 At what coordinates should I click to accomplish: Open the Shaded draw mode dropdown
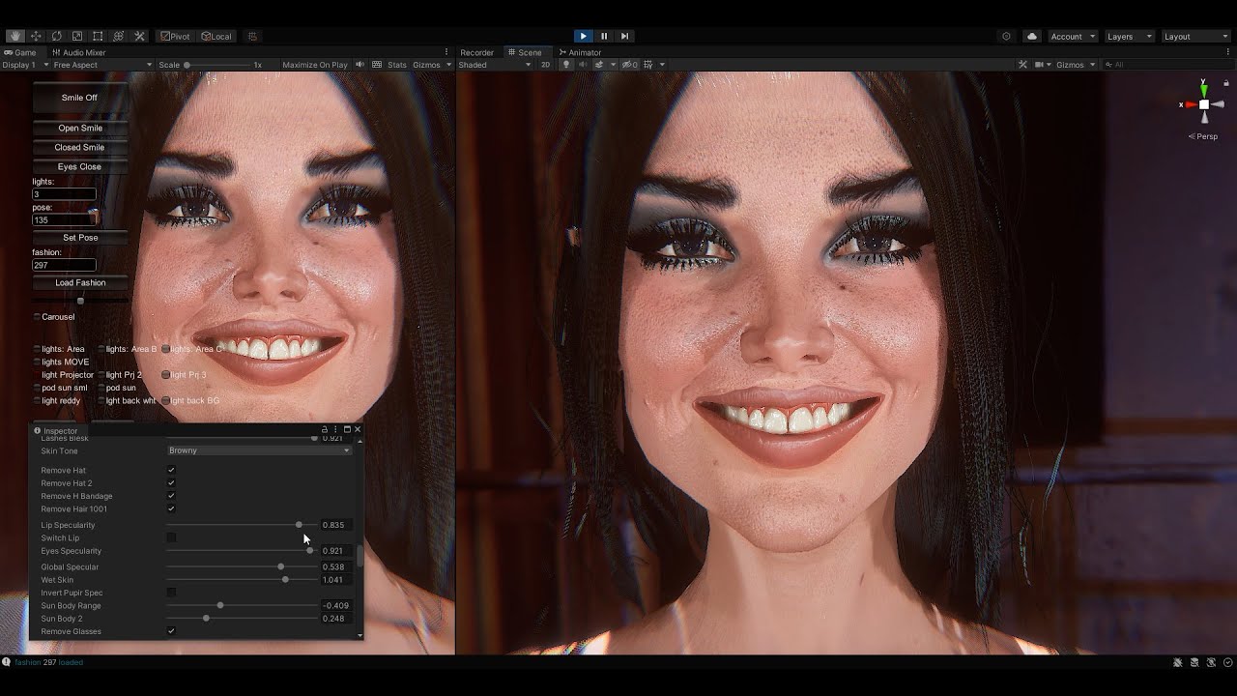point(495,65)
